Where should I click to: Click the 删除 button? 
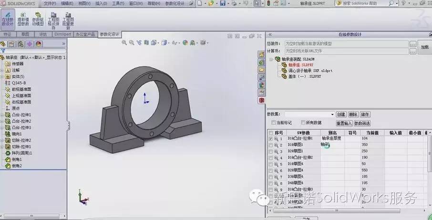[x=353, y=115]
